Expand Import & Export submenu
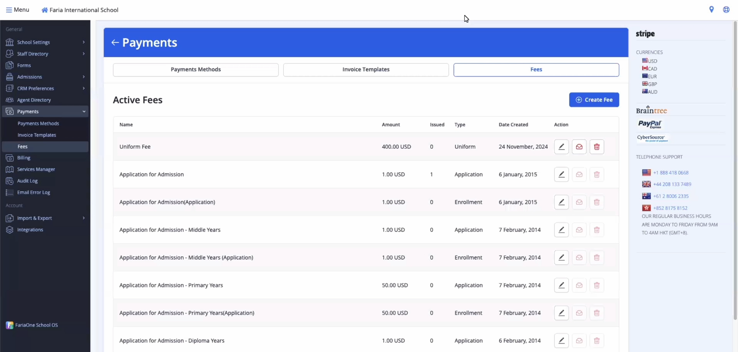Viewport: 738px width, 352px height. pyautogui.click(x=83, y=218)
